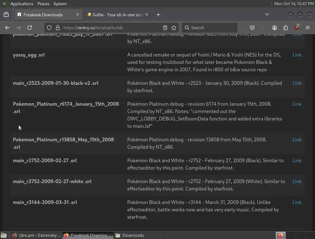Switch to the Freakleak Downloads tab
This screenshot has width=315, height=239.
click(48, 15)
